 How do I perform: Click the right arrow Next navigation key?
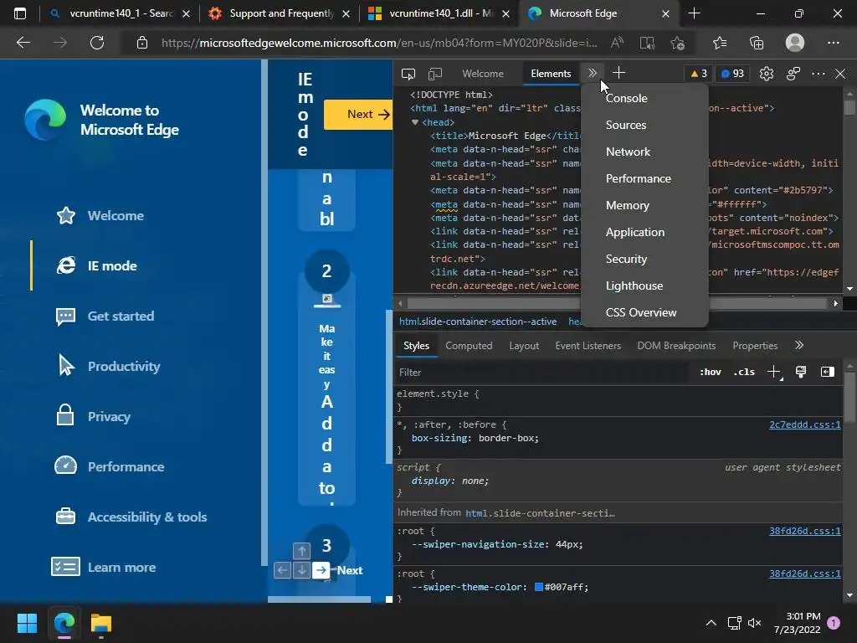tap(321, 570)
